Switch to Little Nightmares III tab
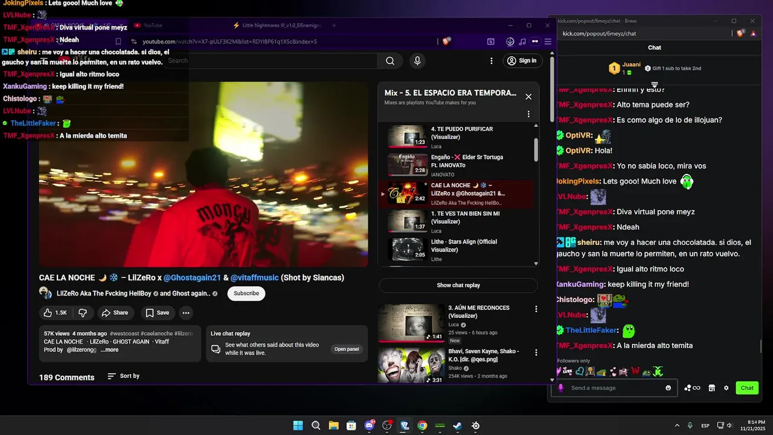Viewport: 773px width, 435px height. [278, 25]
